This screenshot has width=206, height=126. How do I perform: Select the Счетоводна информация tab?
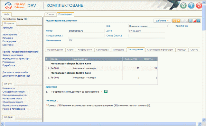(160, 50)
